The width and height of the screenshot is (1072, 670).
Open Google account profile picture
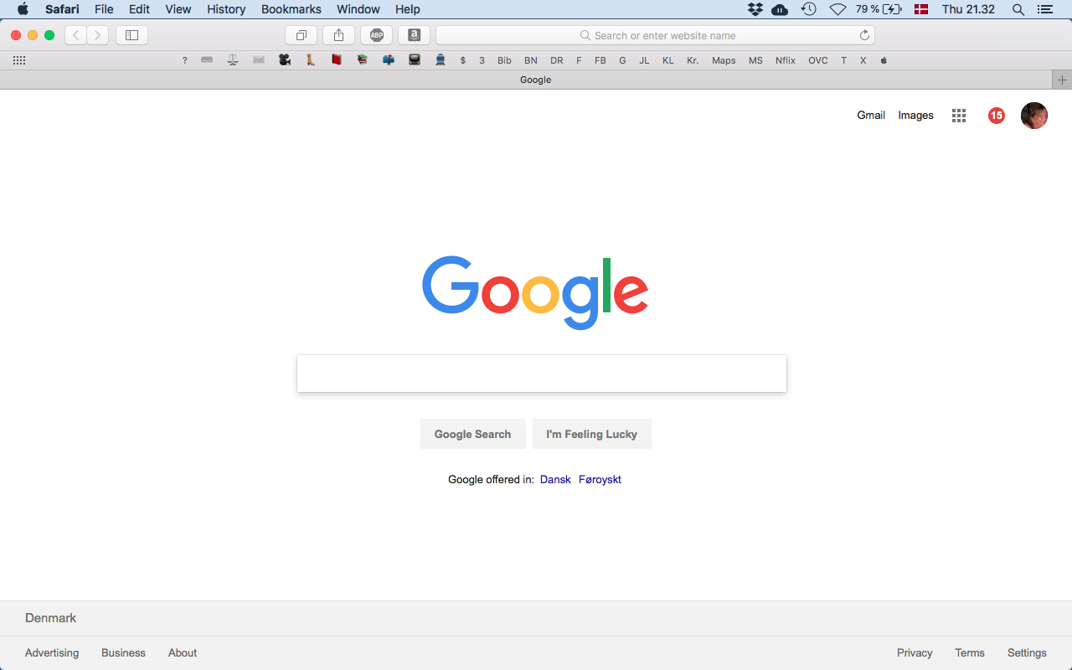[x=1034, y=116]
